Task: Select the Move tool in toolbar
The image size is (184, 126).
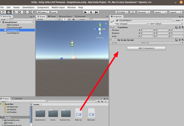Action: (x=9, y=12)
